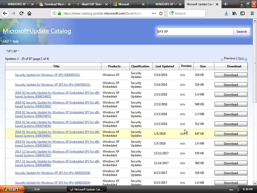Open the Windows start menu
This screenshot has width=257, height=193.
point(12,189)
